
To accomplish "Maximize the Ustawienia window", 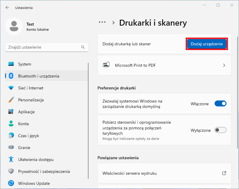I will (218, 5).
